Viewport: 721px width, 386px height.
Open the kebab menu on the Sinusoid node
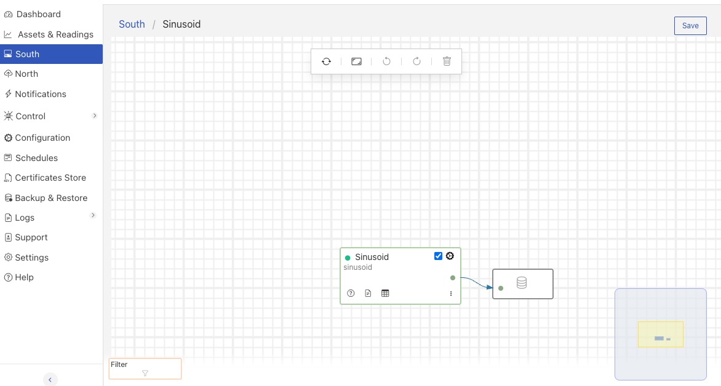(x=451, y=293)
